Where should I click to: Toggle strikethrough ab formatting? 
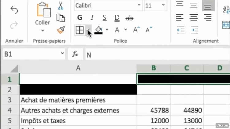click(129, 18)
